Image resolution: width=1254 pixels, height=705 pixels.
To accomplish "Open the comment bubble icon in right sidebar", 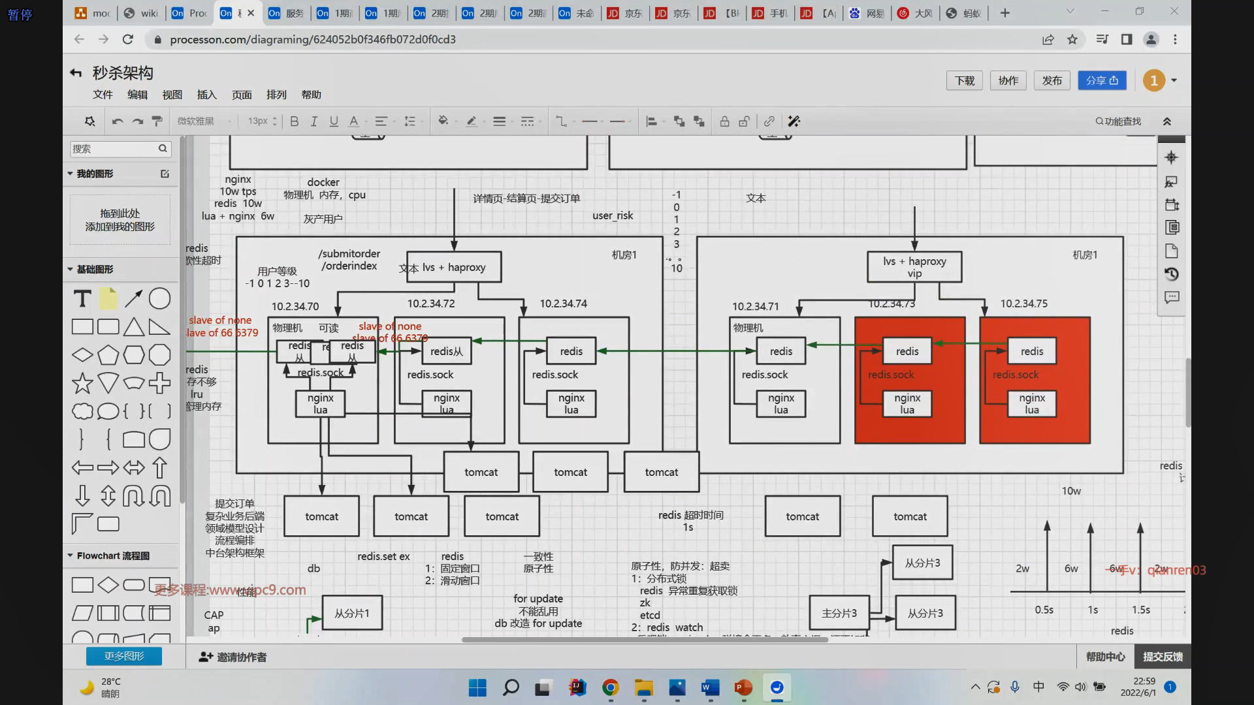I will [x=1172, y=298].
